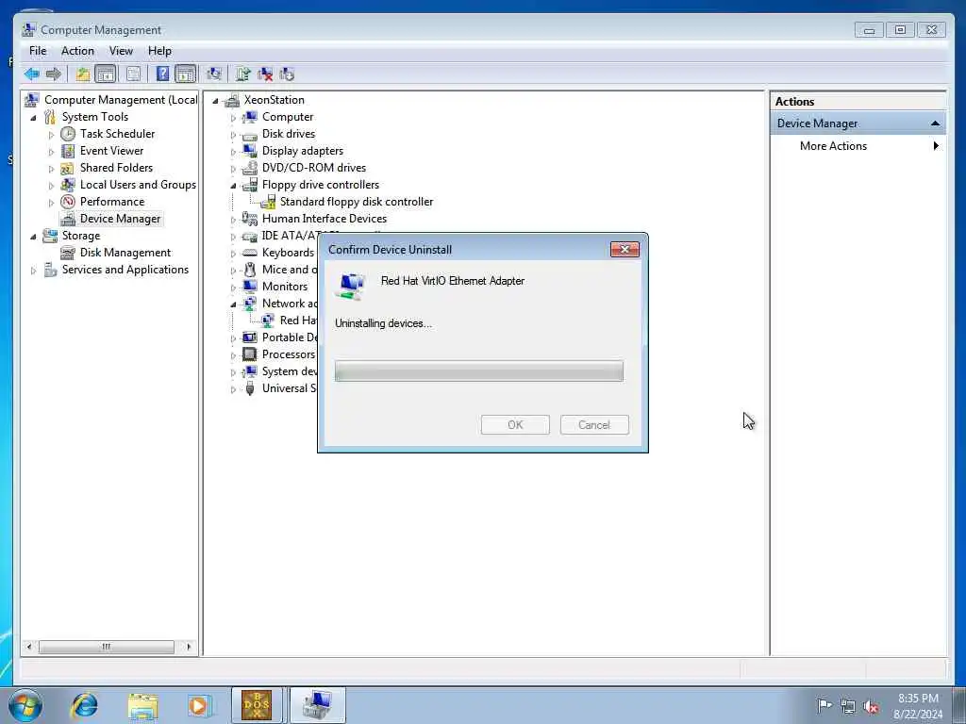This screenshot has width=966, height=724.
Task: Select Services and Applications node
Action: pos(125,270)
